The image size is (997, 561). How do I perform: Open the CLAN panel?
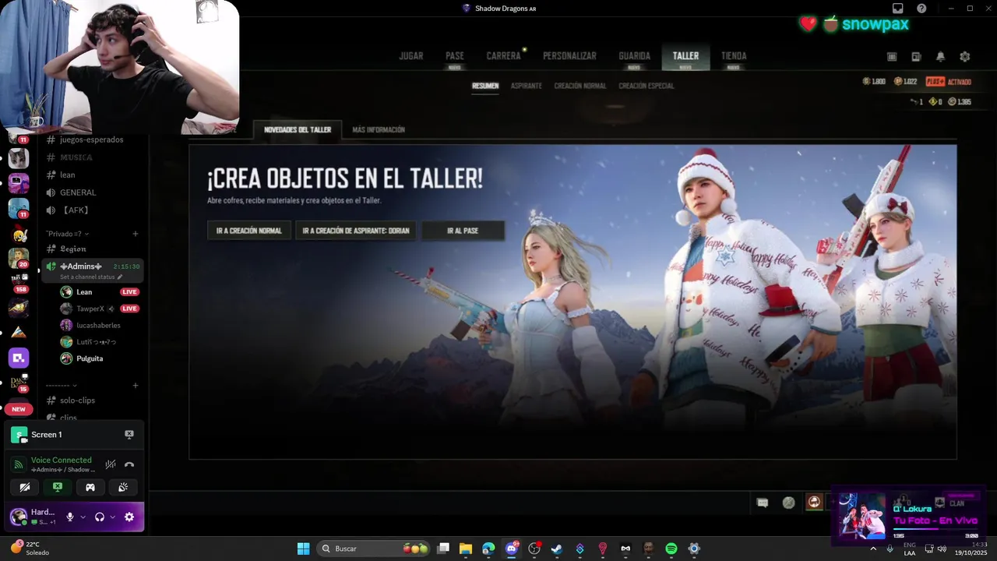[950, 503]
